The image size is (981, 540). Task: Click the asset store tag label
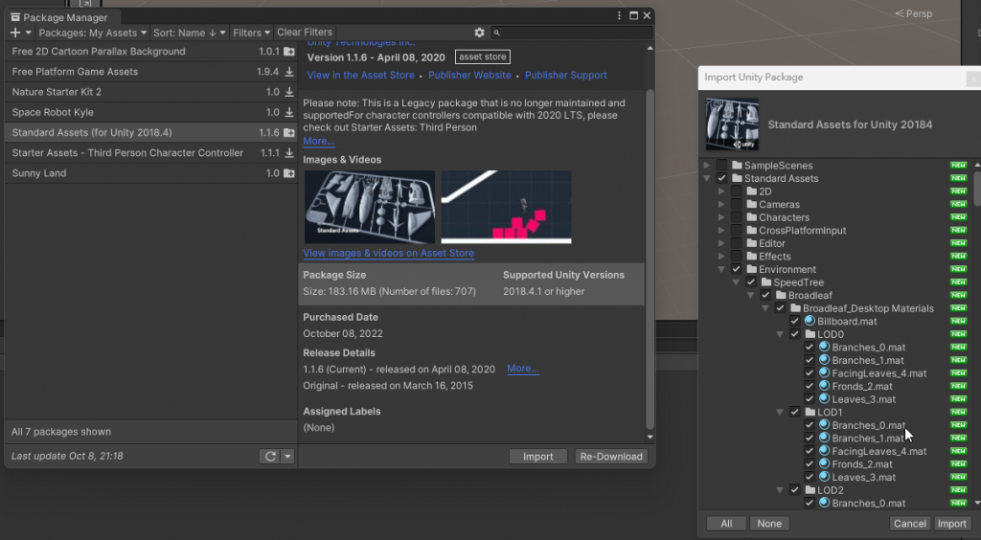(483, 56)
